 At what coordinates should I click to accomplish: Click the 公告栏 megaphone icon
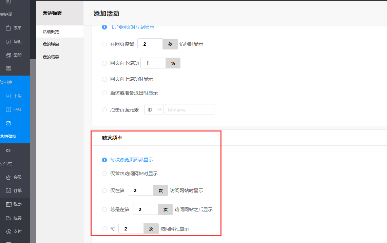click(x=9, y=150)
